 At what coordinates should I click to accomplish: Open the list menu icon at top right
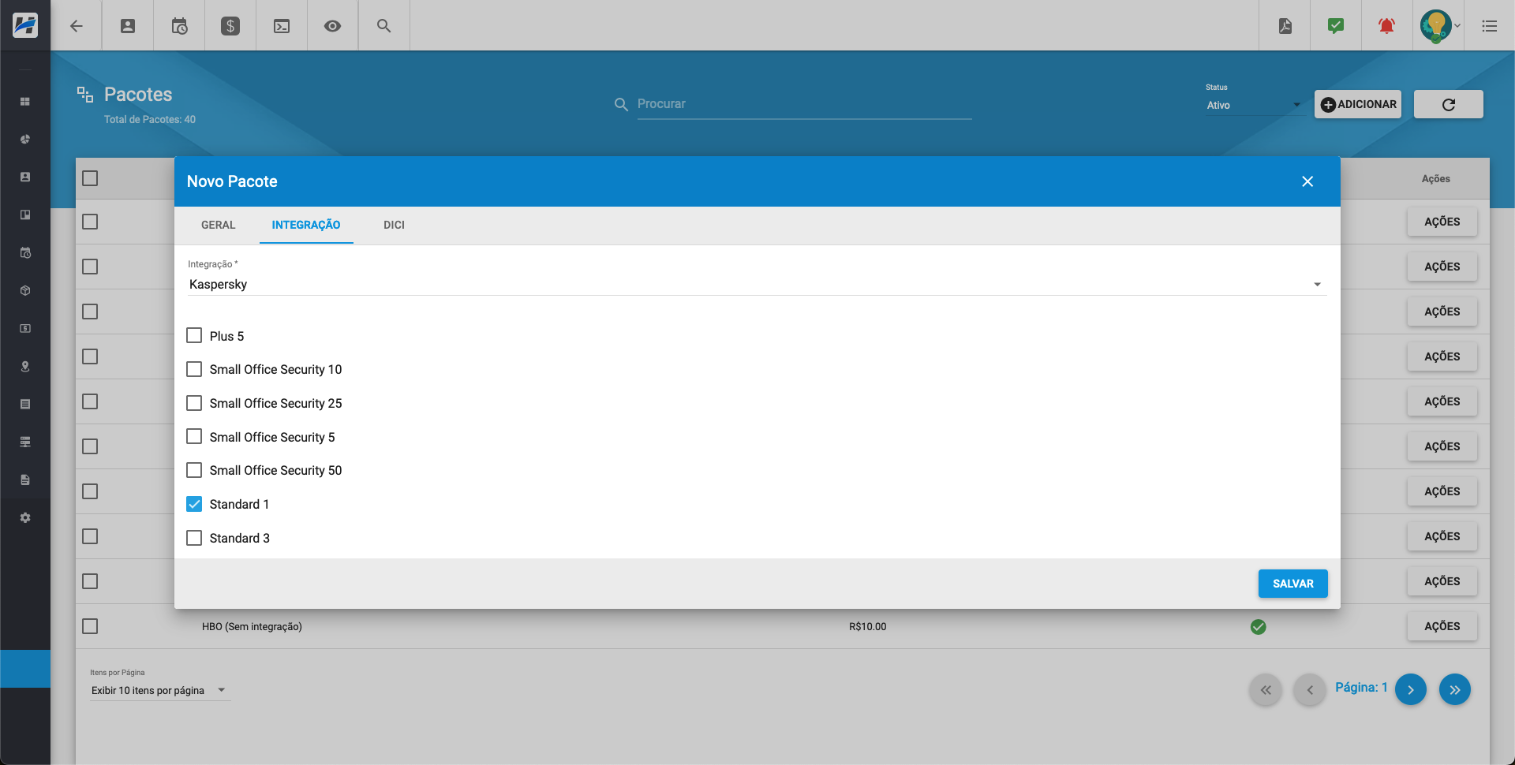1489,26
